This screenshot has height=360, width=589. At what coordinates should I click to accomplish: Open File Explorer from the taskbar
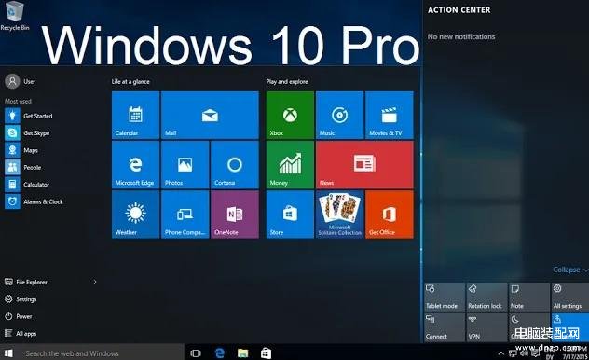click(x=243, y=353)
